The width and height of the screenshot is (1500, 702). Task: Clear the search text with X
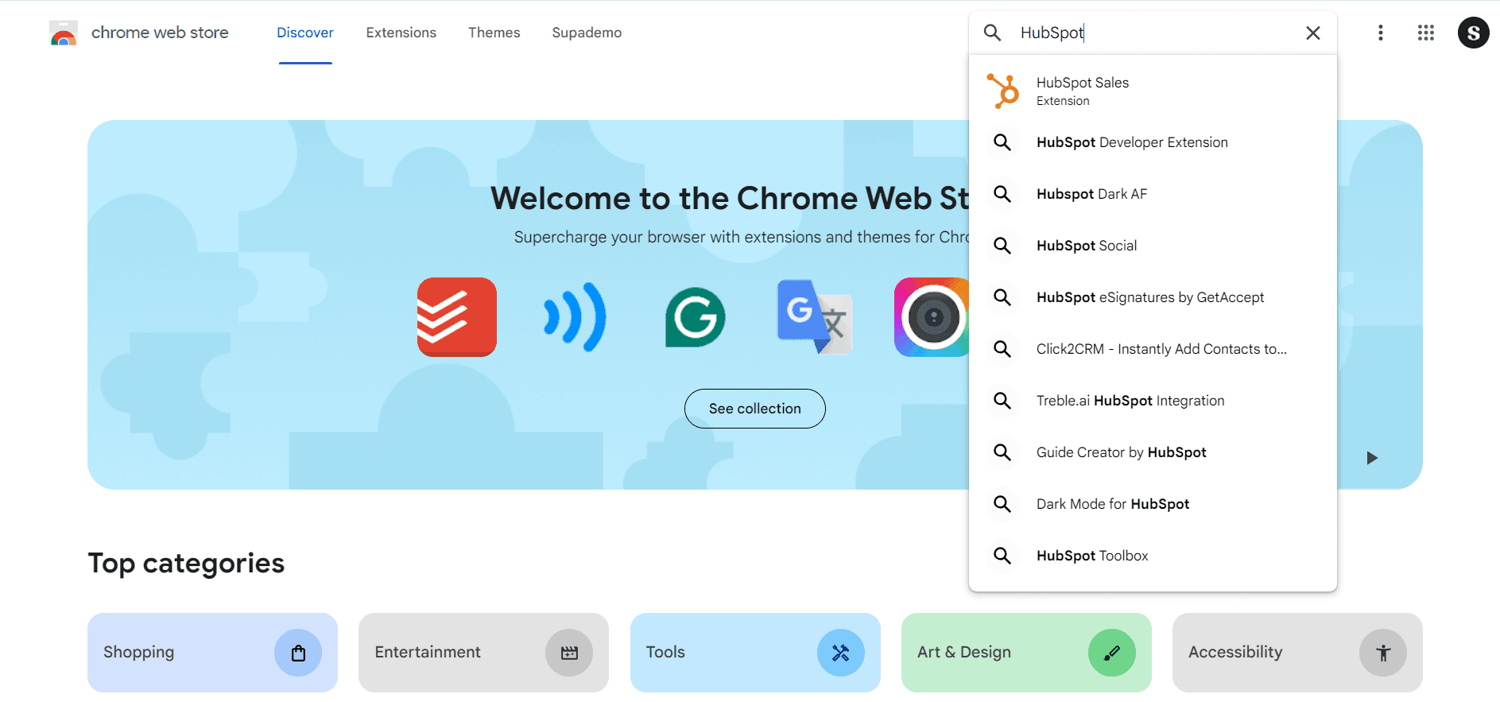pos(1313,33)
